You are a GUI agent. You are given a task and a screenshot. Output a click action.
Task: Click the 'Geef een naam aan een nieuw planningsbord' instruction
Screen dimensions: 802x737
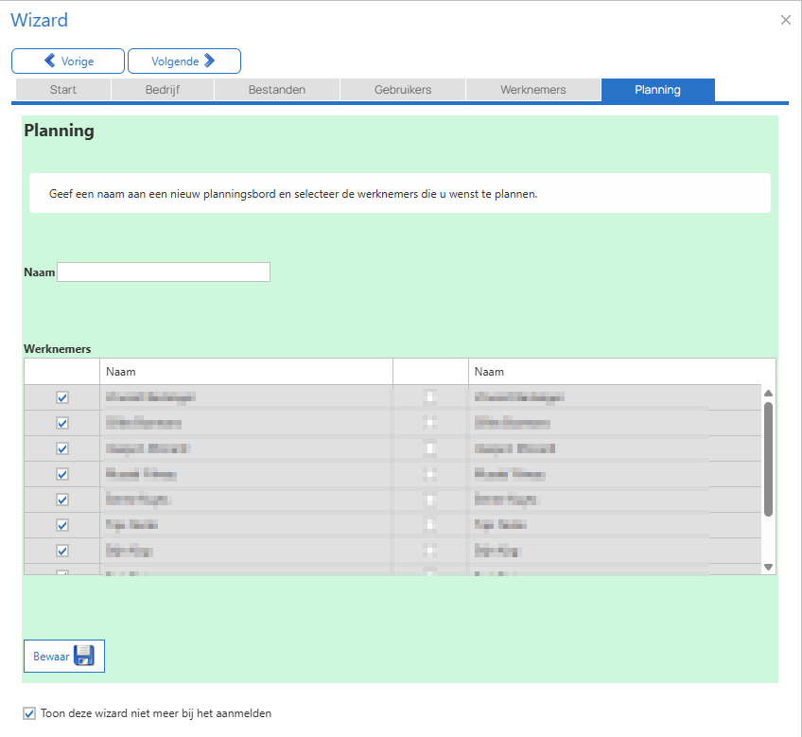[293, 194]
